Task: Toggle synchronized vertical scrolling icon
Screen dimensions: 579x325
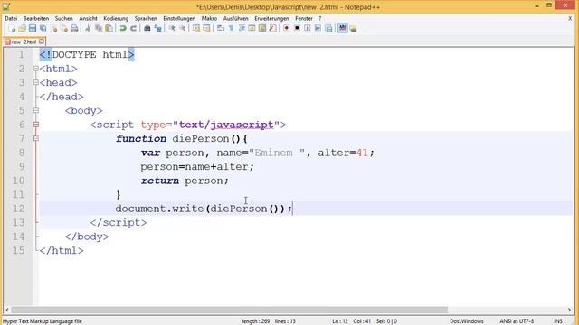Action: point(196,28)
